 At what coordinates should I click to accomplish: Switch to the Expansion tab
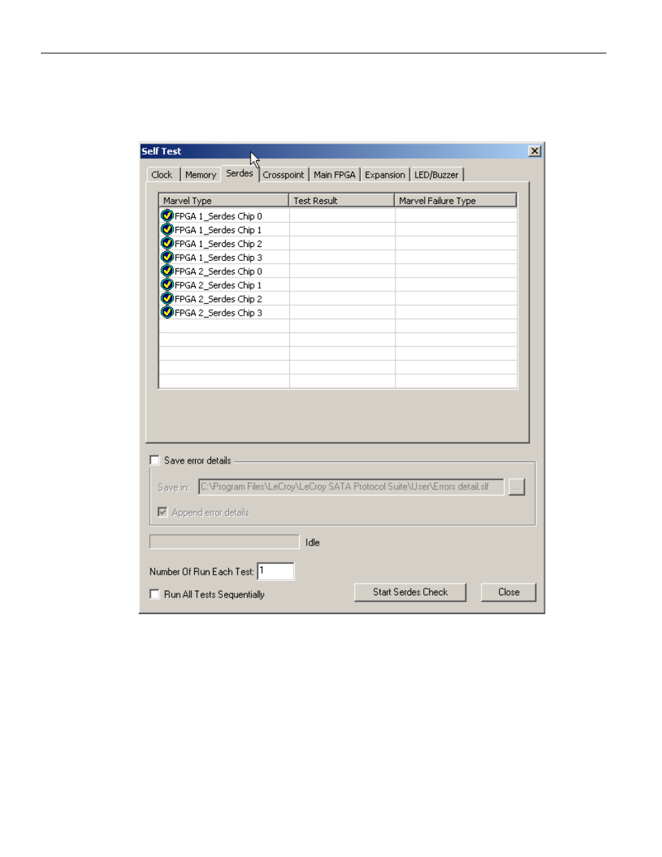point(385,175)
